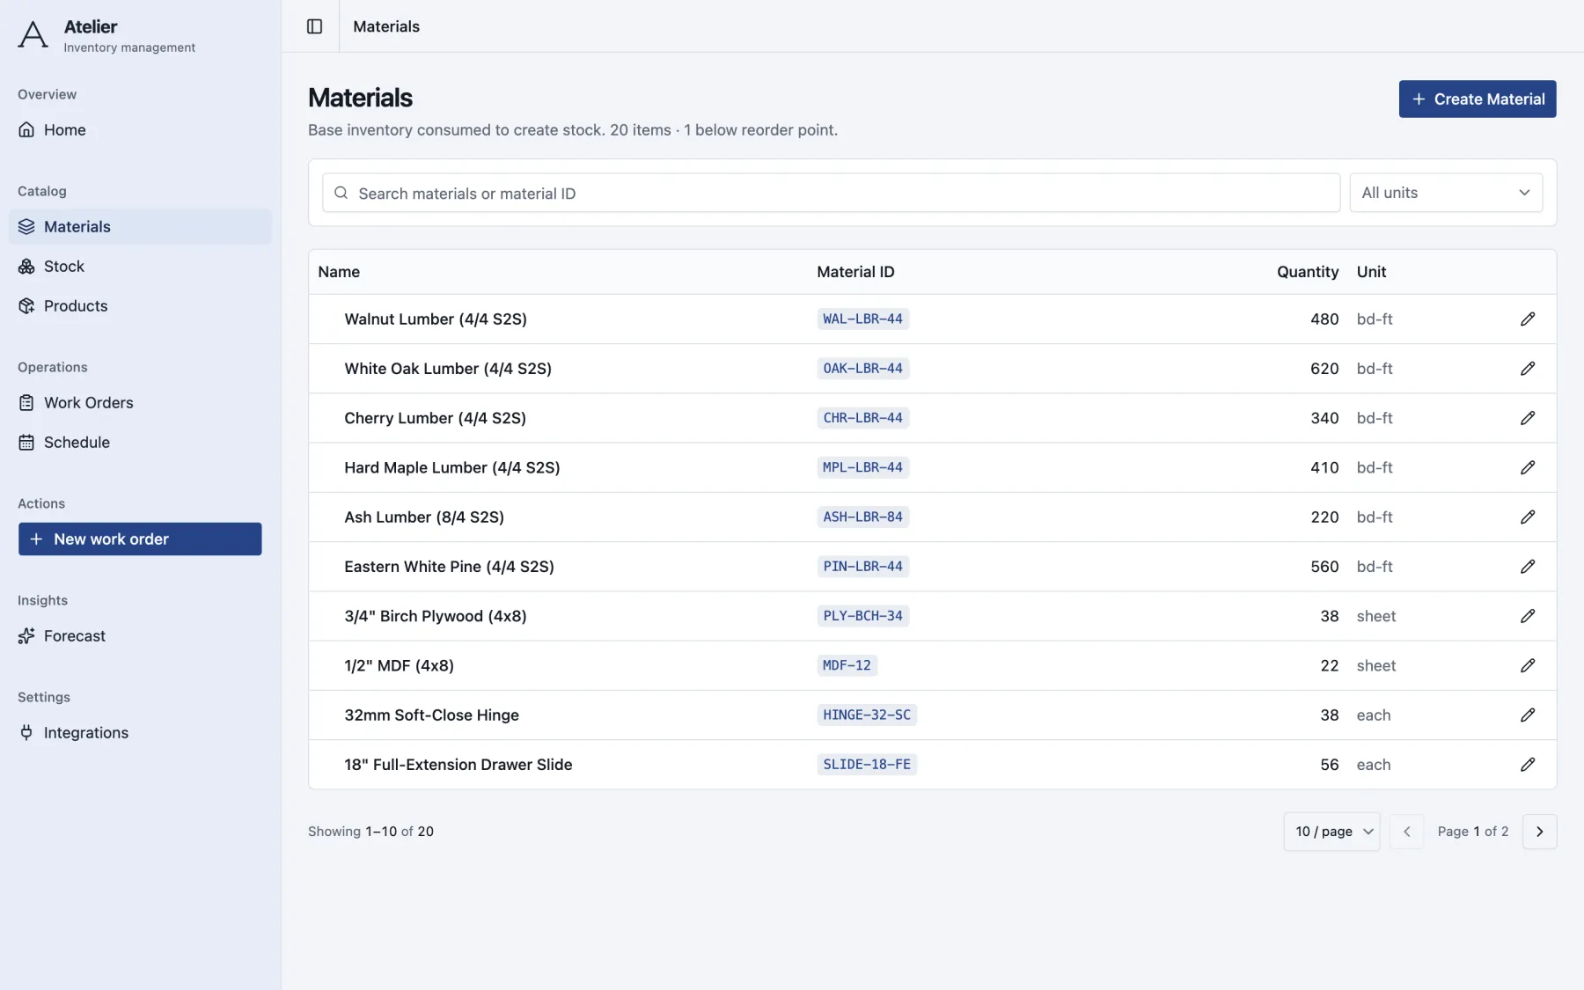Select 3/4" Birch Plywood (4x8) name
Viewport: 1584px width, 990px height.
tap(436, 616)
